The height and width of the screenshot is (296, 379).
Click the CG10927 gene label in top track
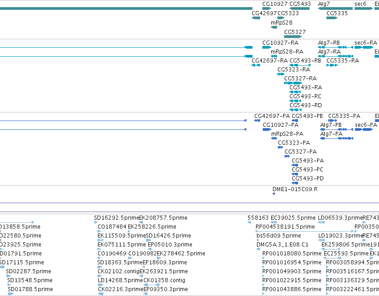pyautogui.click(x=275, y=4)
